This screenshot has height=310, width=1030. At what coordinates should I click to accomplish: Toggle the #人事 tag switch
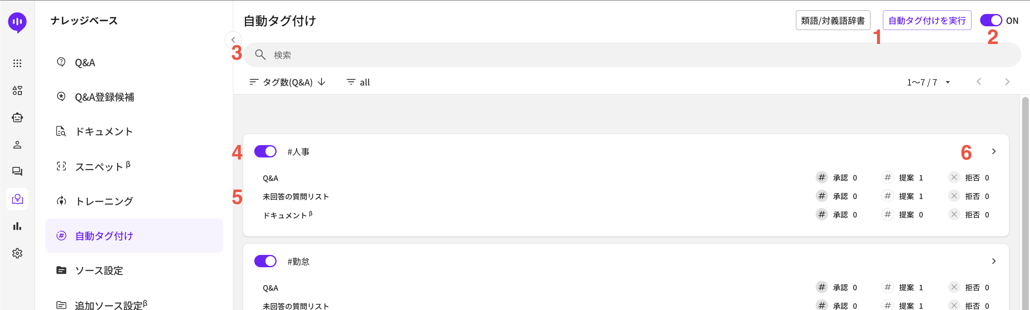tap(265, 151)
